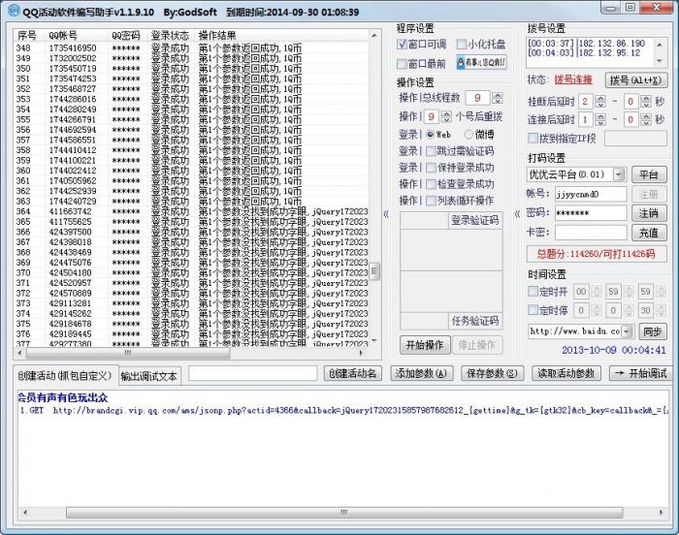Click the 开始调试 button
679x535 pixels.
coord(641,373)
